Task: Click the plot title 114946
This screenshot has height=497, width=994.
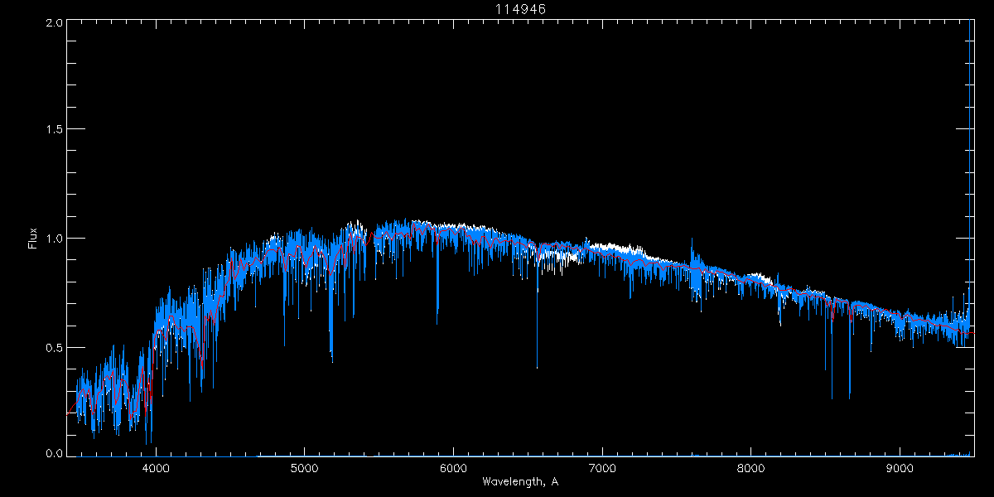Action: [x=520, y=8]
